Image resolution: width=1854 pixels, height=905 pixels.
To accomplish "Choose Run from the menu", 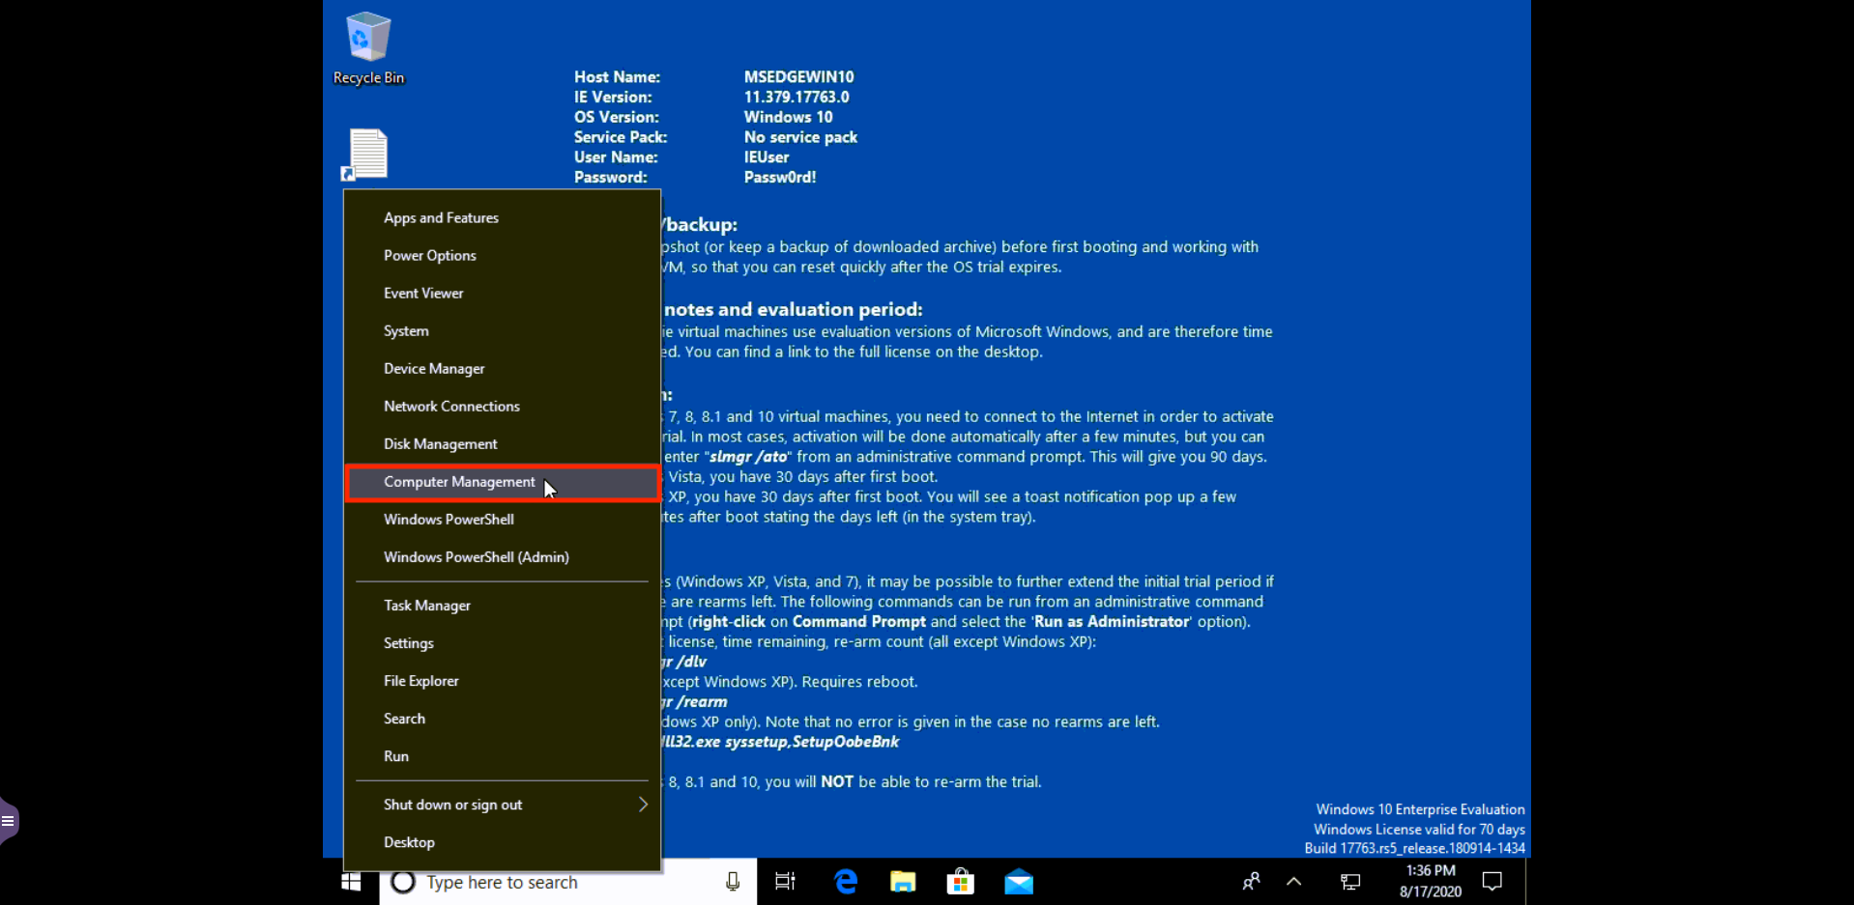I will tap(502, 756).
